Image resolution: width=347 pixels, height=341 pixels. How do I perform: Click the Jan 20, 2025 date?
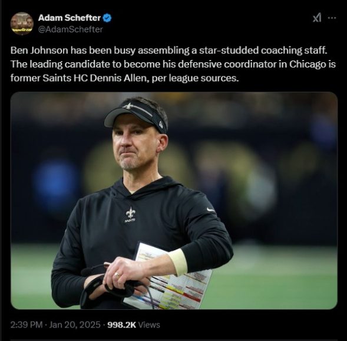coord(75,325)
